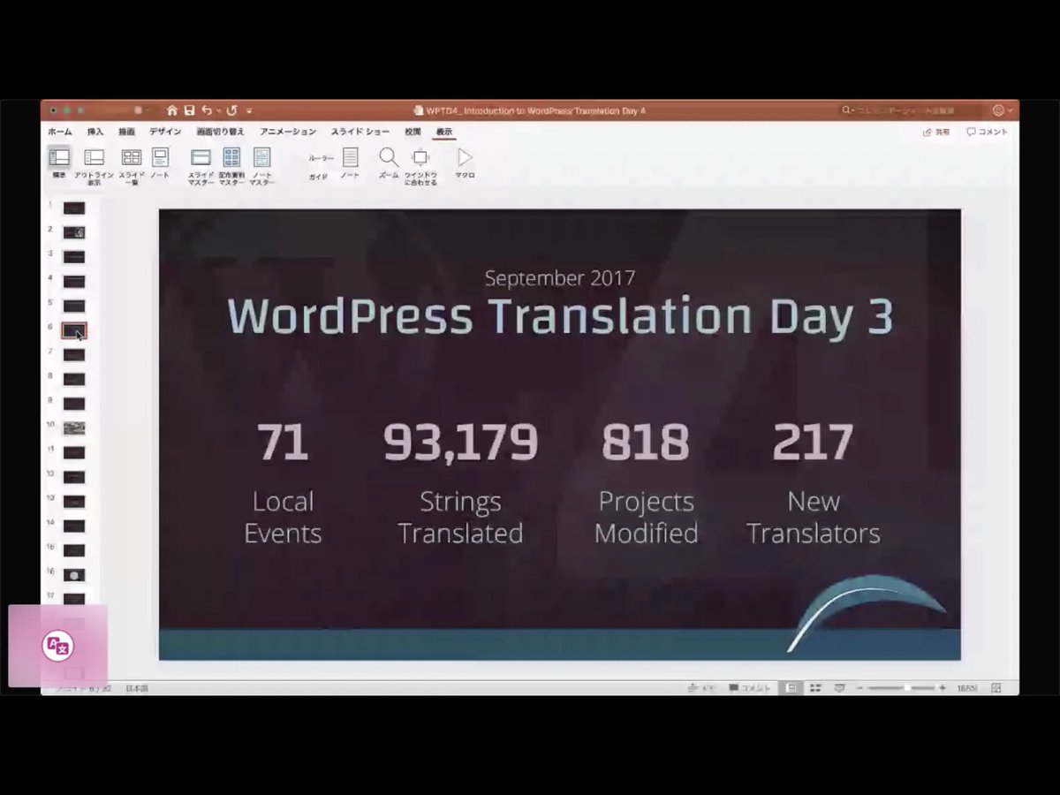Save the presentation with floppy icon
The image size is (1060, 795).
(x=189, y=110)
